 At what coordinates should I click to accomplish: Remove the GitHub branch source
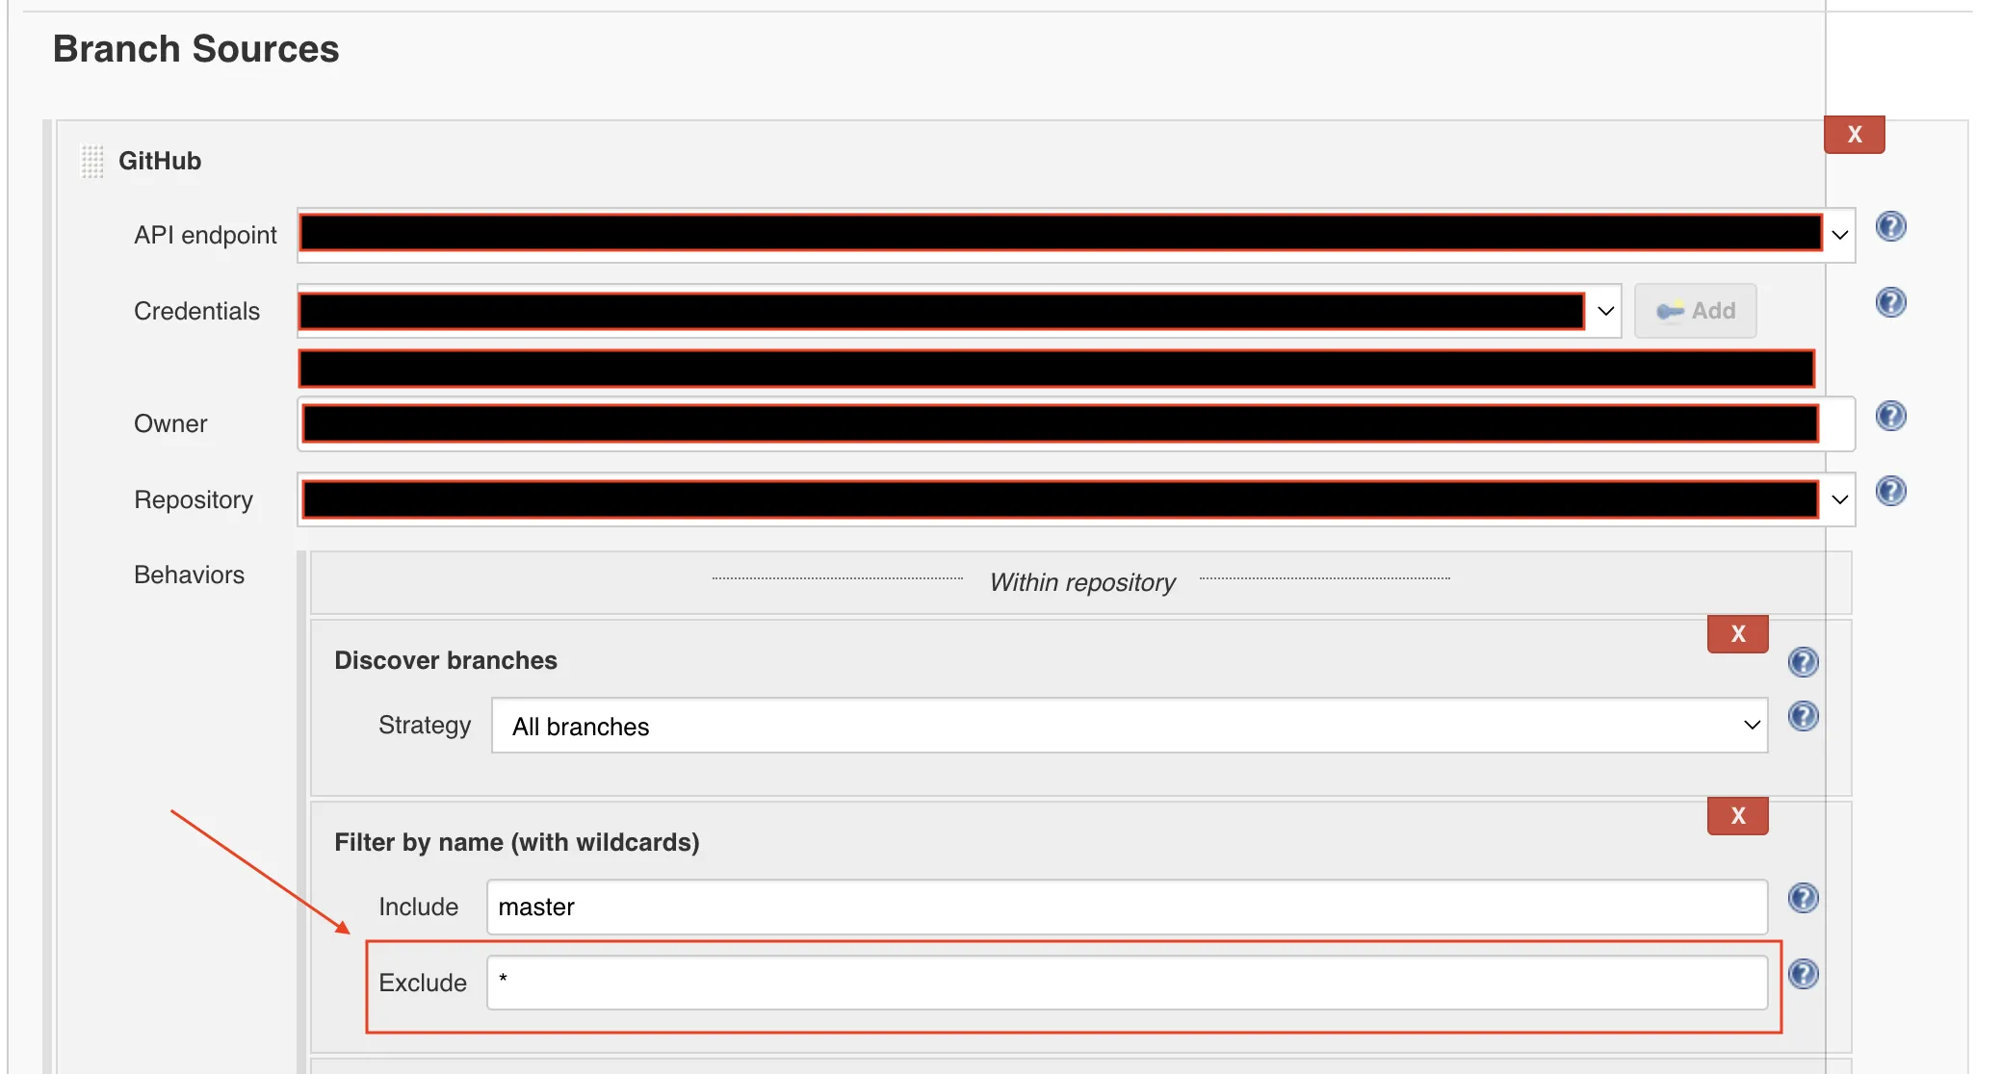click(1854, 135)
